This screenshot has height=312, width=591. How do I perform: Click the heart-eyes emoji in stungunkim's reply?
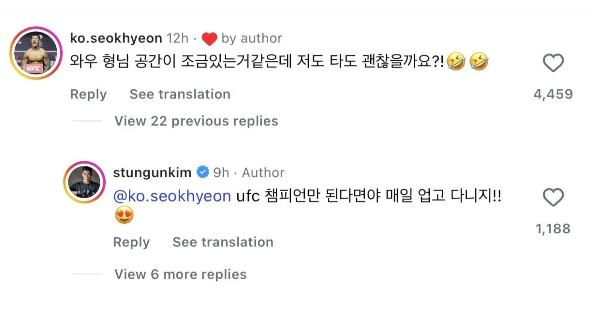(123, 216)
